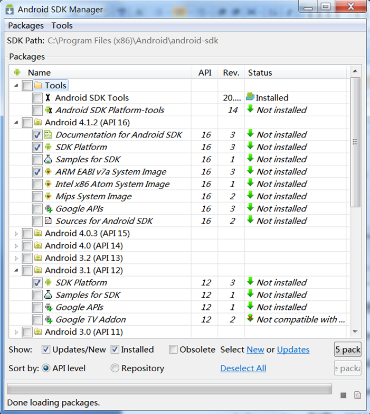Click the flask icon for API 12 Samples
Viewport: 370px width, 414px height.
click(x=48, y=295)
